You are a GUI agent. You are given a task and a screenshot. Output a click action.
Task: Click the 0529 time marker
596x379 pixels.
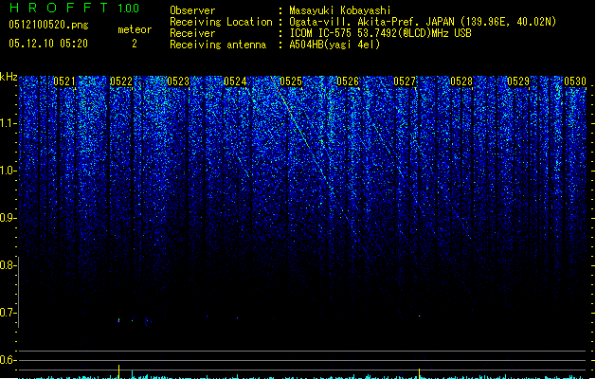tap(518, 81)
